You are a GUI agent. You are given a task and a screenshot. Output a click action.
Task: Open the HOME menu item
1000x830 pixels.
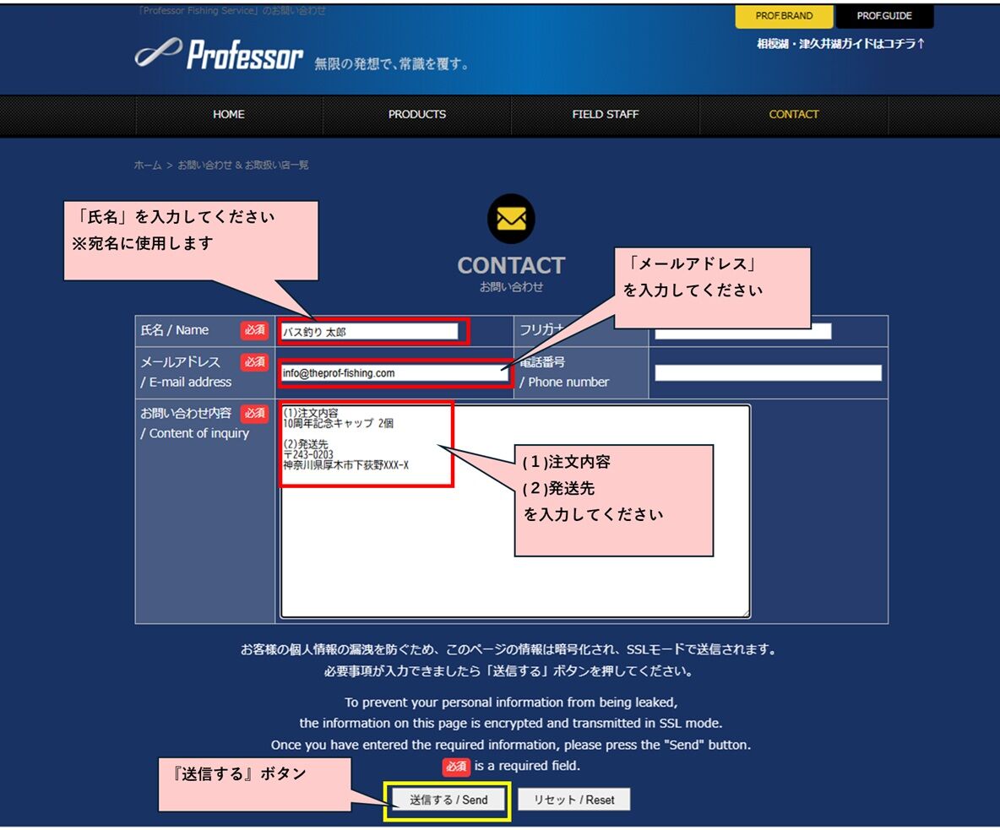click(x=229, y=114)
